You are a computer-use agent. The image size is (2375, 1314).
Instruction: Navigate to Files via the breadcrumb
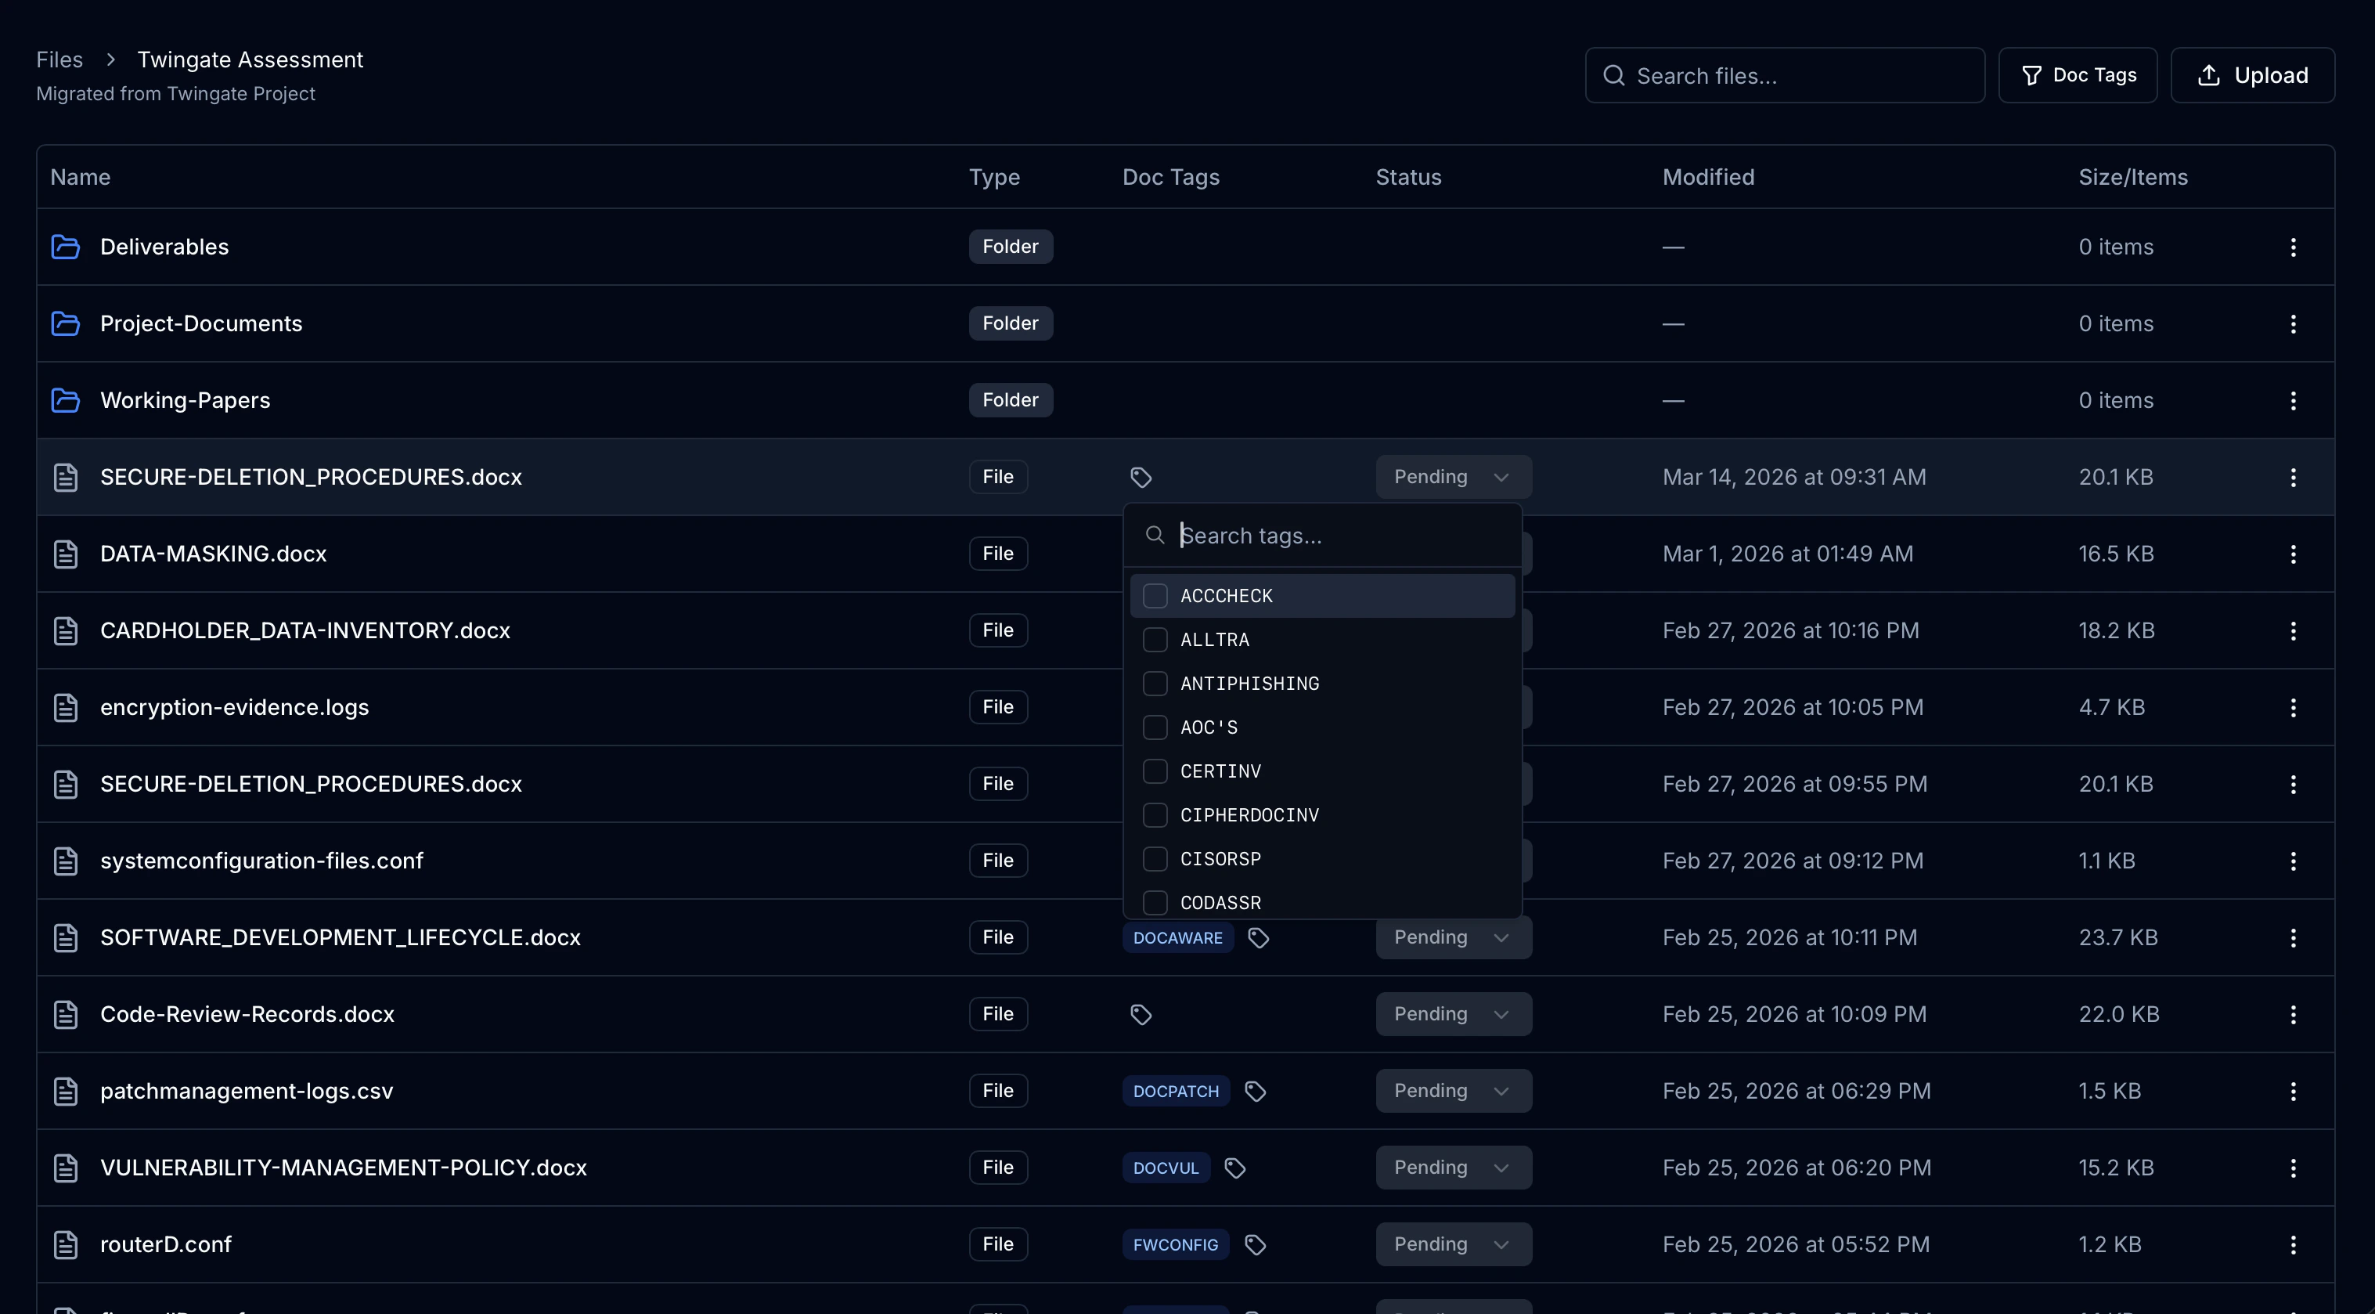(x=59, y=59)
